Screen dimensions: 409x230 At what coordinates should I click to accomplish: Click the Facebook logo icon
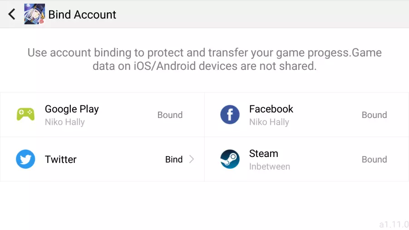point(230,115)
